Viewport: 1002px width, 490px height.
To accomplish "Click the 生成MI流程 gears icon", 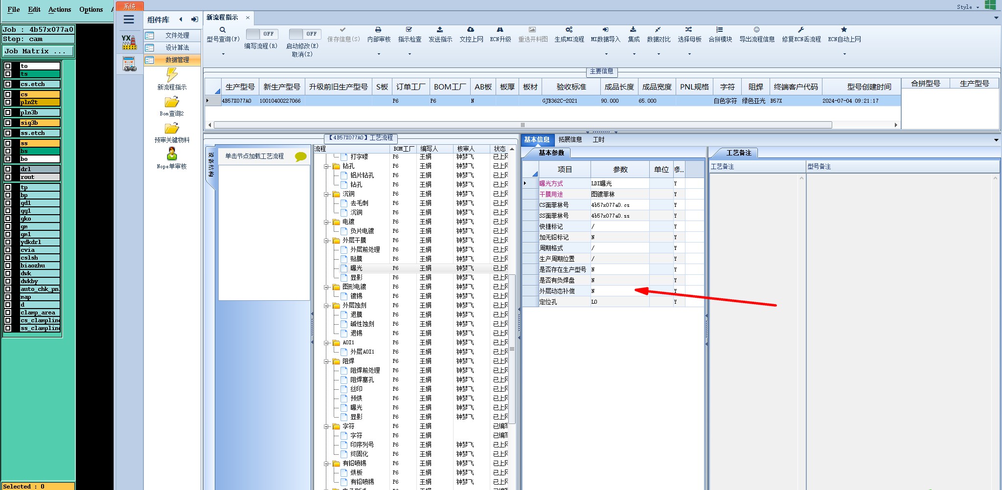I will tap(569, 30).
